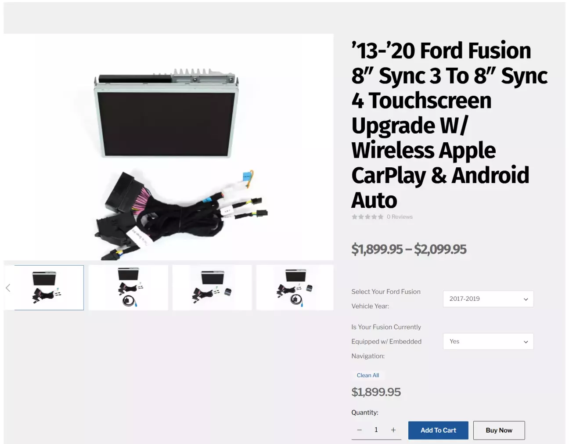
Task: Select third thumbnail with small module
Action: pyautogui.click(x=212, y=288)
